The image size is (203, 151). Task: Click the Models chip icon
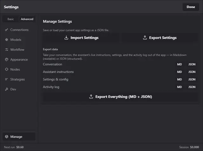[x=6, y=40]
